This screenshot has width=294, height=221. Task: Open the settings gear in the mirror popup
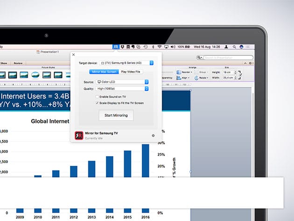(x=153, y=135)
